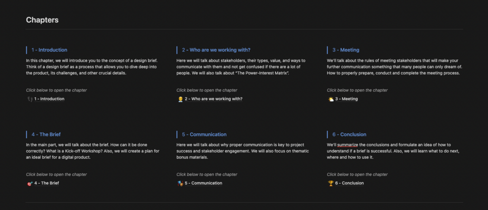Click the footprints icon beside 1 - Introduction
Viewport: 488px width, 210px height.
tap(30, 99)
